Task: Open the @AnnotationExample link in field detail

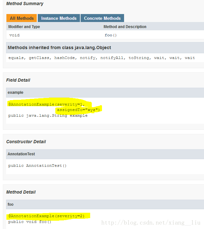Action: 31,104
